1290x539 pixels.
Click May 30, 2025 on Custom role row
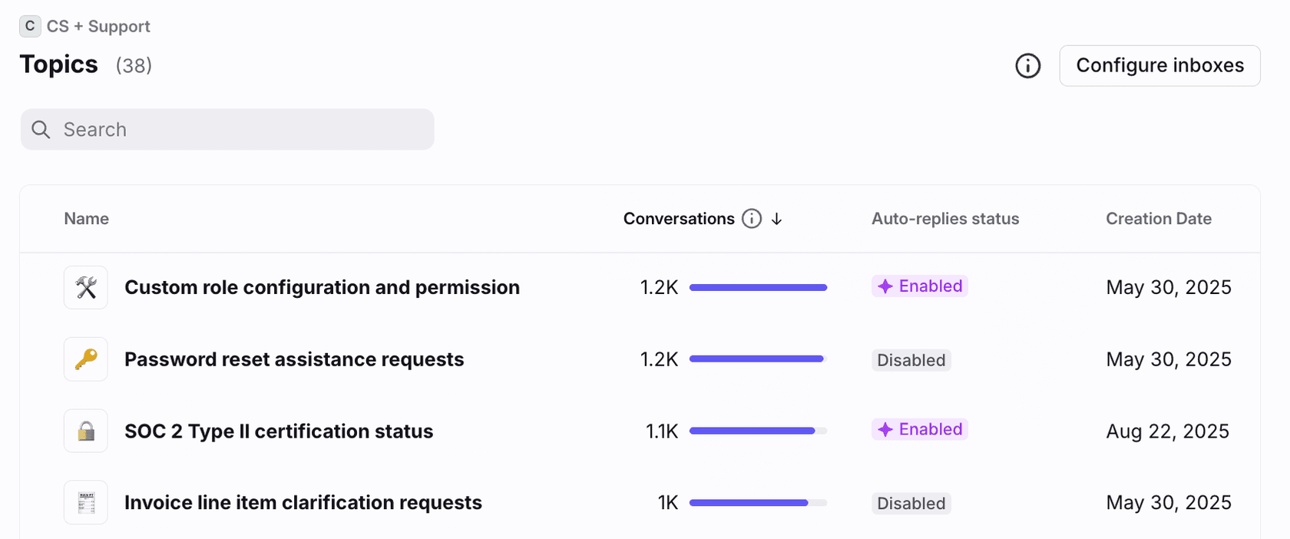coord(1169,287)
